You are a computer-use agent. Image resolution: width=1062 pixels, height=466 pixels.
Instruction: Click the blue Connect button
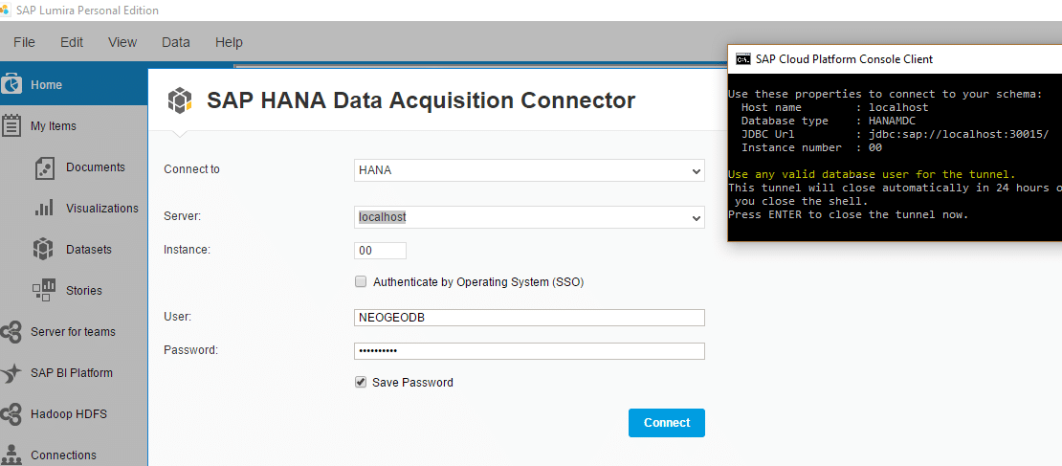(666, 423)
